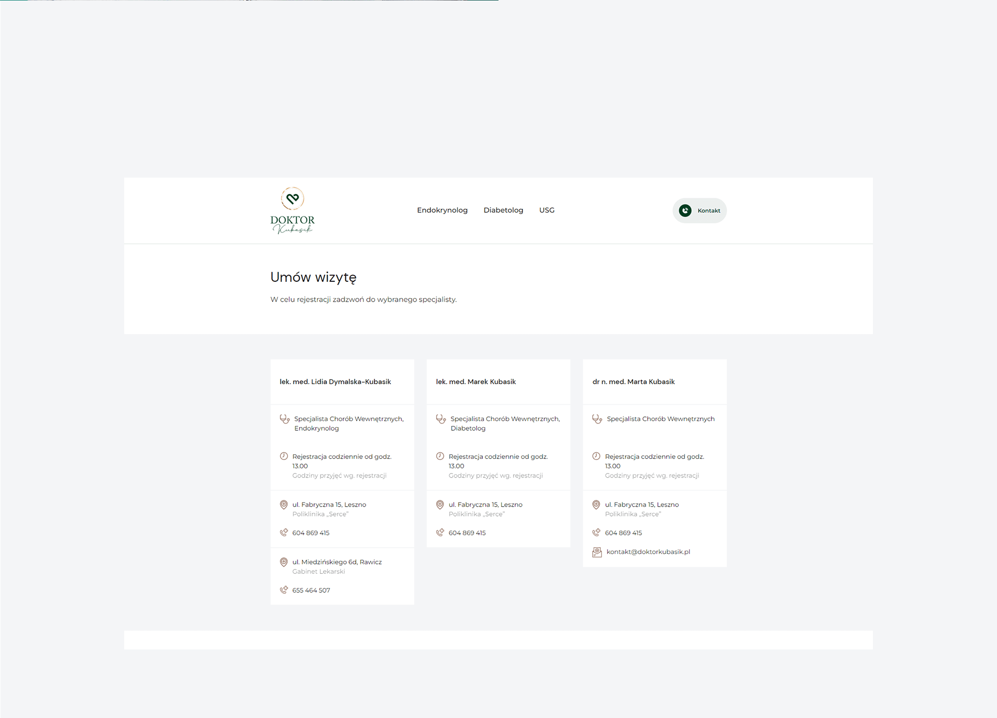The width and height of the screenshot is (997, 718).
Task: Call 655 464 507 Rawicz office number
Action: coord(311,590)
